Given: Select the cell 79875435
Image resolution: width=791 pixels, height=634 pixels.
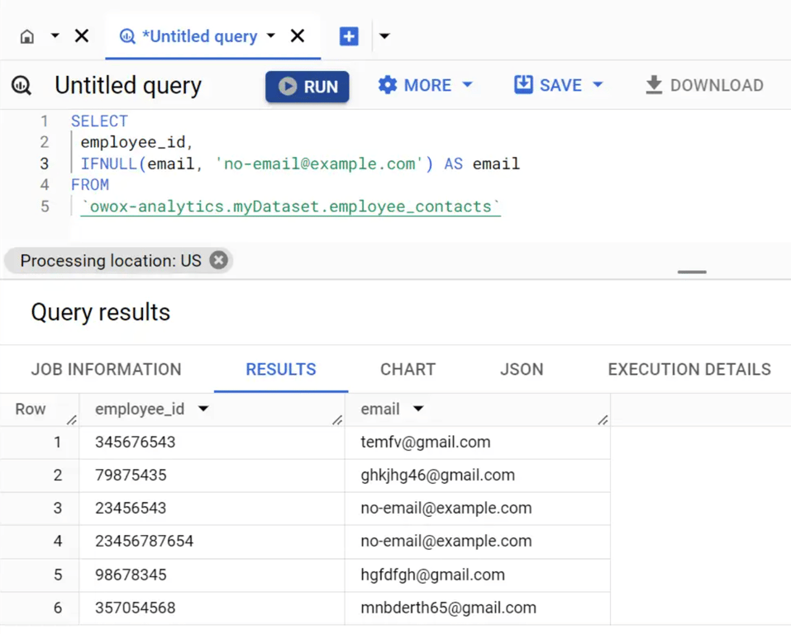Looking at the screenshot, I should click(212, 475).
